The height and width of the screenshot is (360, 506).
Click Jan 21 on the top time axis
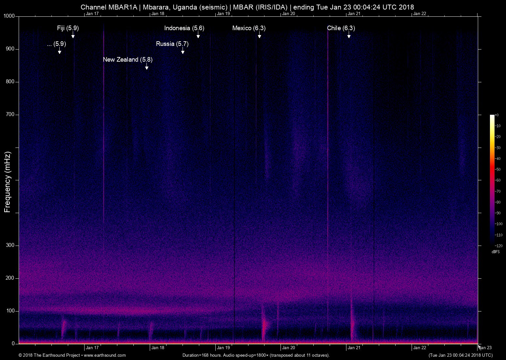point(354,13)
